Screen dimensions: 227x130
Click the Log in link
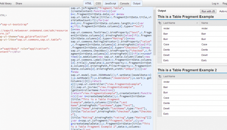coord(215,3)
